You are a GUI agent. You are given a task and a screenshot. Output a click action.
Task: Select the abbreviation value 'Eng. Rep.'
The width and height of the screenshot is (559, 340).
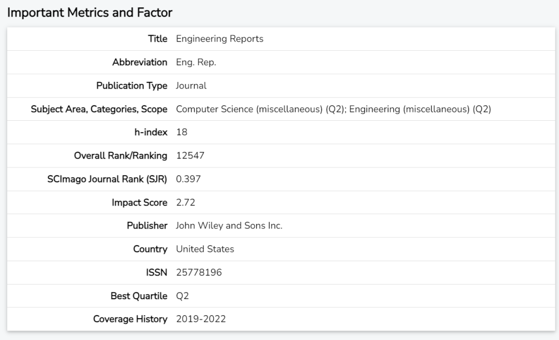196,62
